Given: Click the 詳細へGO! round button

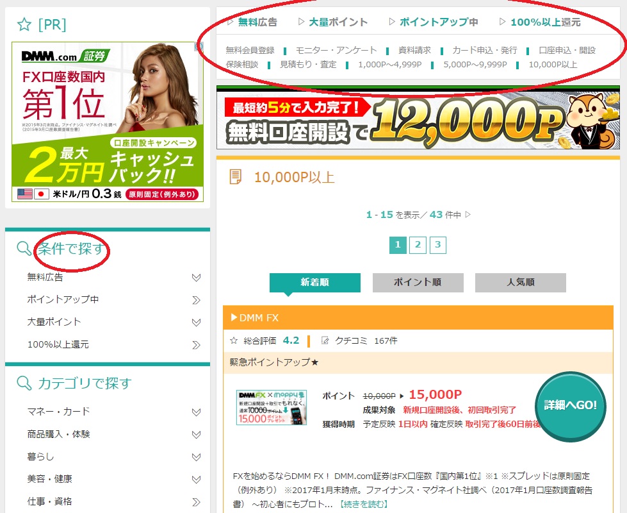Looking at the screenshot, I should 570,406.
